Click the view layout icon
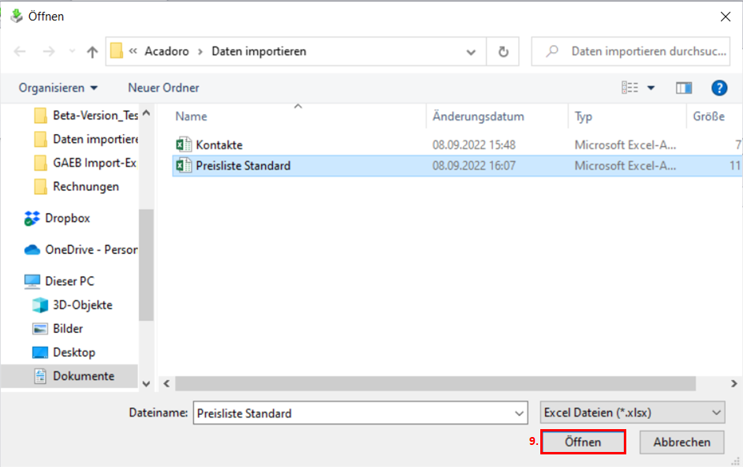The image size is (743, 467). click(x=629, y=88)
